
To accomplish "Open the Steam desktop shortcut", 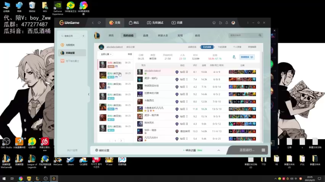I will (70, 161).
